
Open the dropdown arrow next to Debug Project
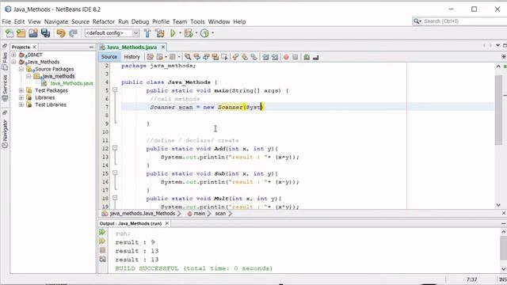(x=196, y=33)
